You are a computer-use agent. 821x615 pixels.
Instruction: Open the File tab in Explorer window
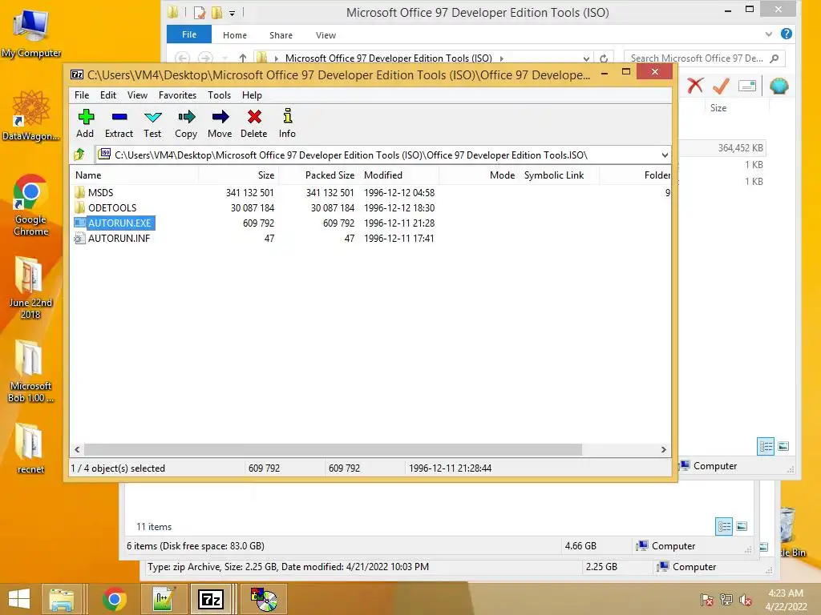point(189,34)
